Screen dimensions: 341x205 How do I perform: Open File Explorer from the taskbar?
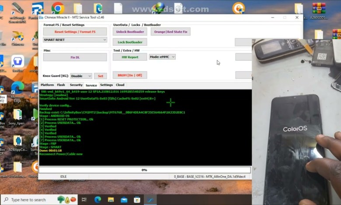tap(111, 200)
